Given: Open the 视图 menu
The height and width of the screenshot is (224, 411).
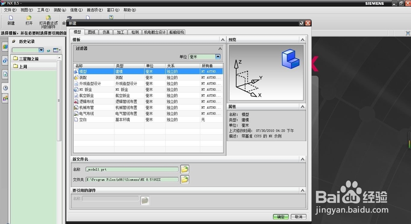Looking at the screenshot, I should pos(27,10).
